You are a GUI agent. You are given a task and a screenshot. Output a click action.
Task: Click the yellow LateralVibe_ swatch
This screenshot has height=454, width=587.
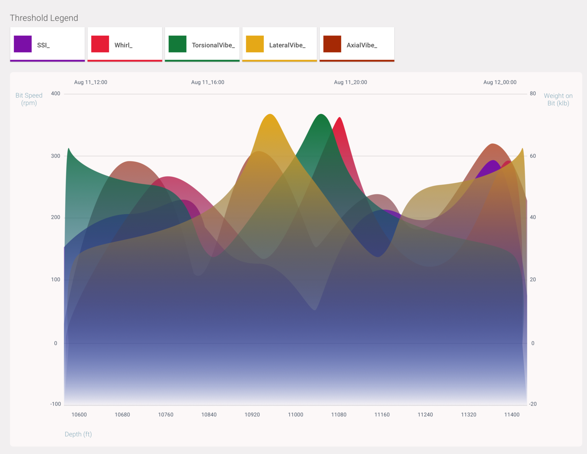point(255,44)
